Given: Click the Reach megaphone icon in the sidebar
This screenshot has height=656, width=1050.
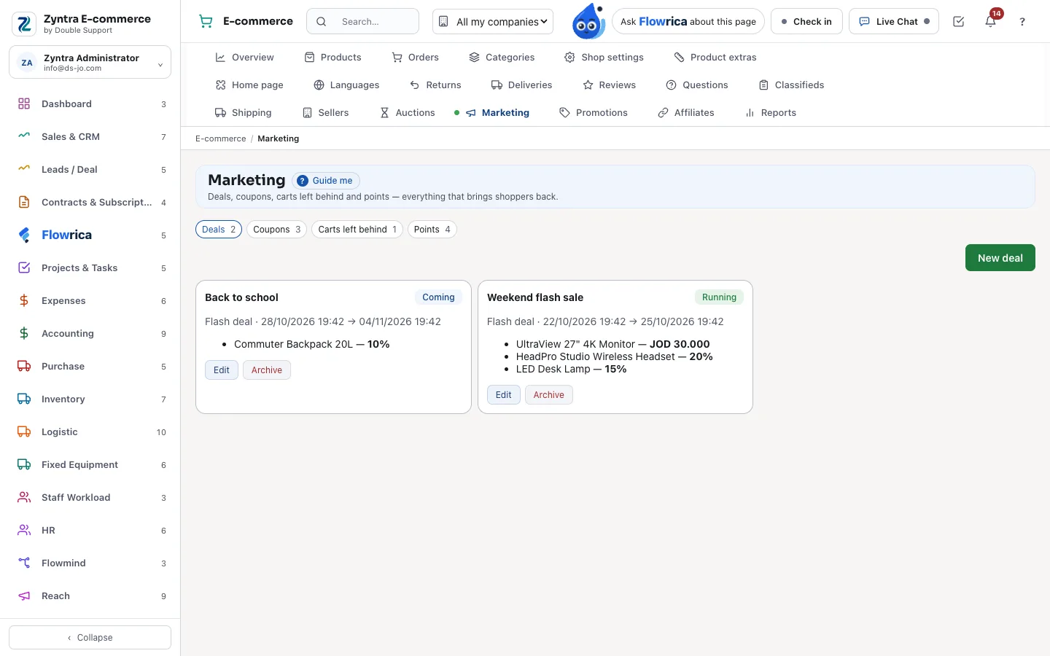Looking at the screenshot, I should (x=24, y=596).
